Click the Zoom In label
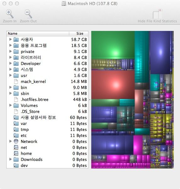The width and height of the screenshot is (180, 189). pyautogui.click(x=10, y=21)
